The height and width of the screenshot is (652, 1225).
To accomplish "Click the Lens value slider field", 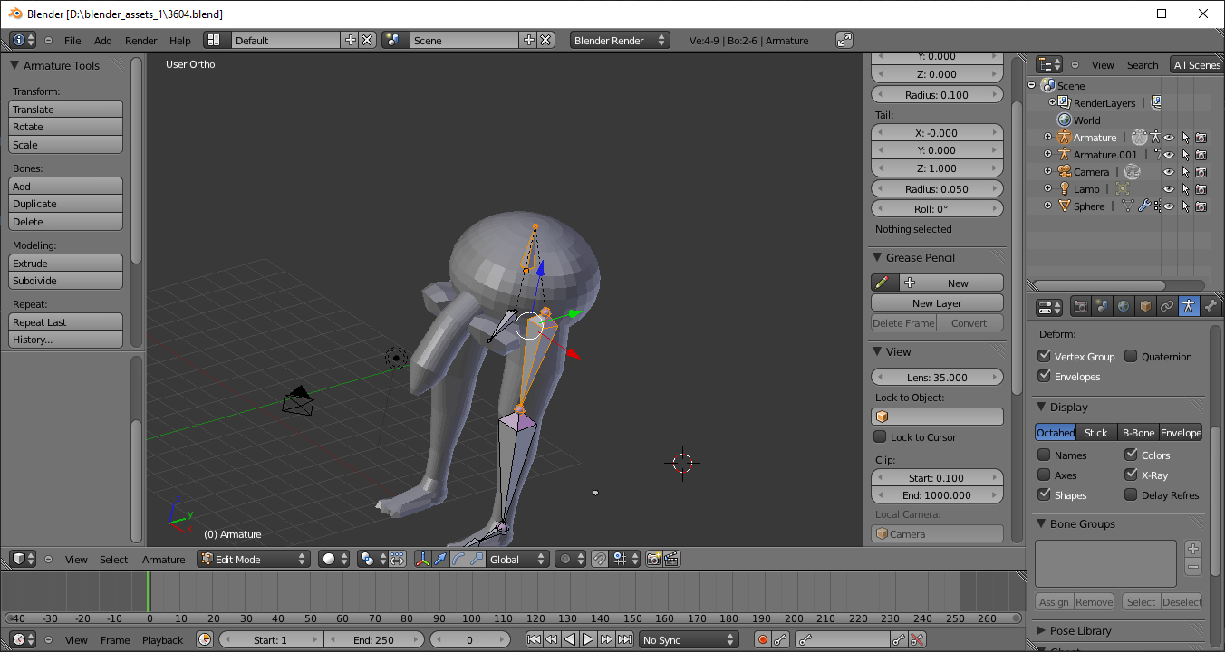I will pos(937,378).
